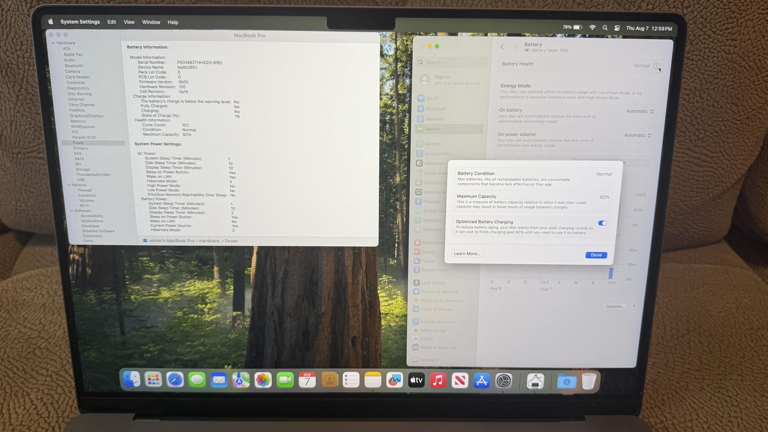Open Launchpad in the Dock
Screen dimensions: 768x432
click(x=153, y=380)
